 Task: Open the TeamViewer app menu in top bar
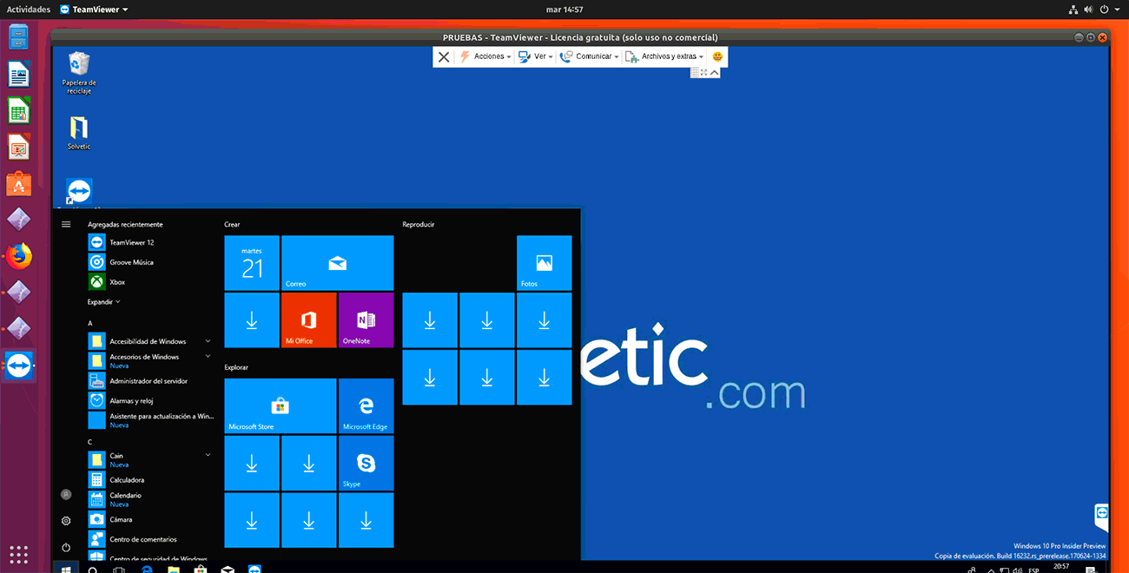[x=94, y=9]
